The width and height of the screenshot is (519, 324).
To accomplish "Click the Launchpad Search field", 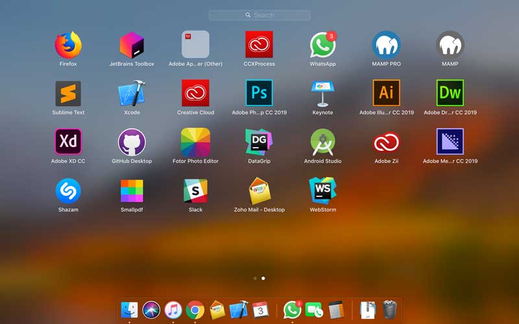I will pos(259,15).
